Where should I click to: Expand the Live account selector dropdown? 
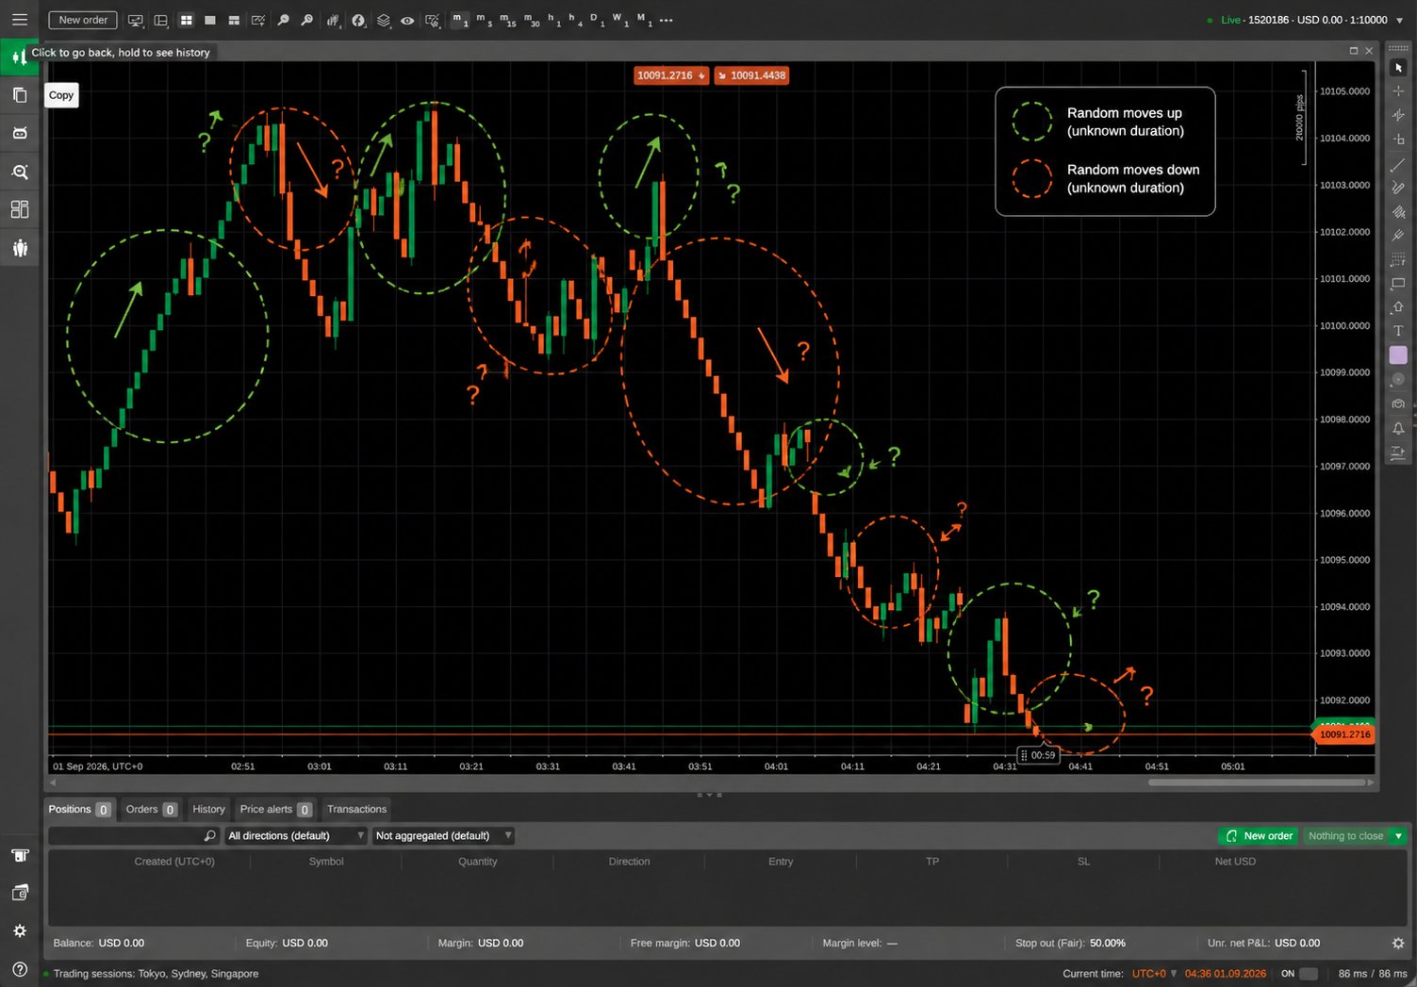click(1399, 20)
